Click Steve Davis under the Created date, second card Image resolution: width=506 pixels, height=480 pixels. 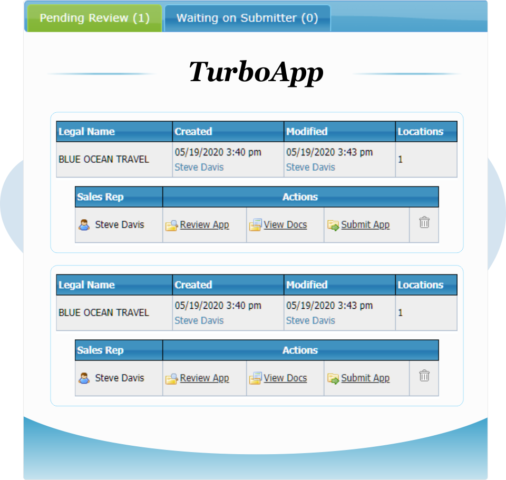pyautogui.click(x=199, y=320)
